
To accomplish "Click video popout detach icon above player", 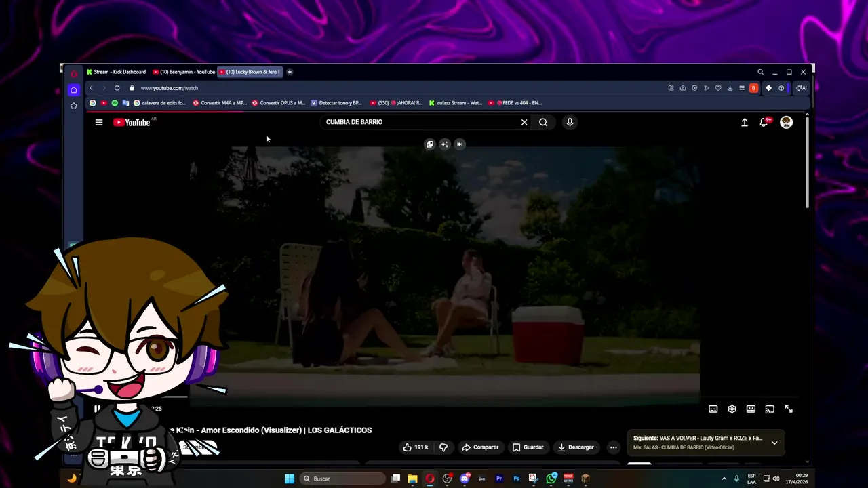I will [429, 144].
